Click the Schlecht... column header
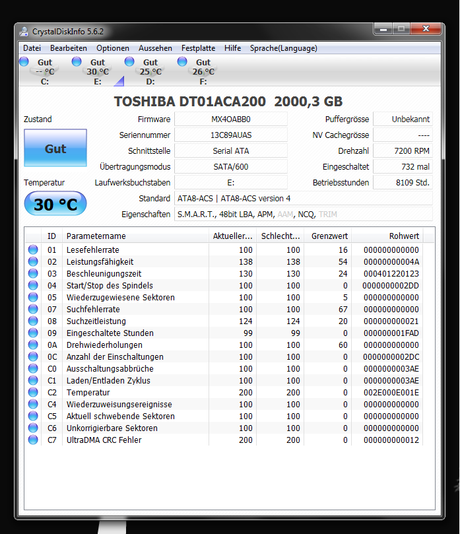The image size is (460, 534). tap(280, 236)
